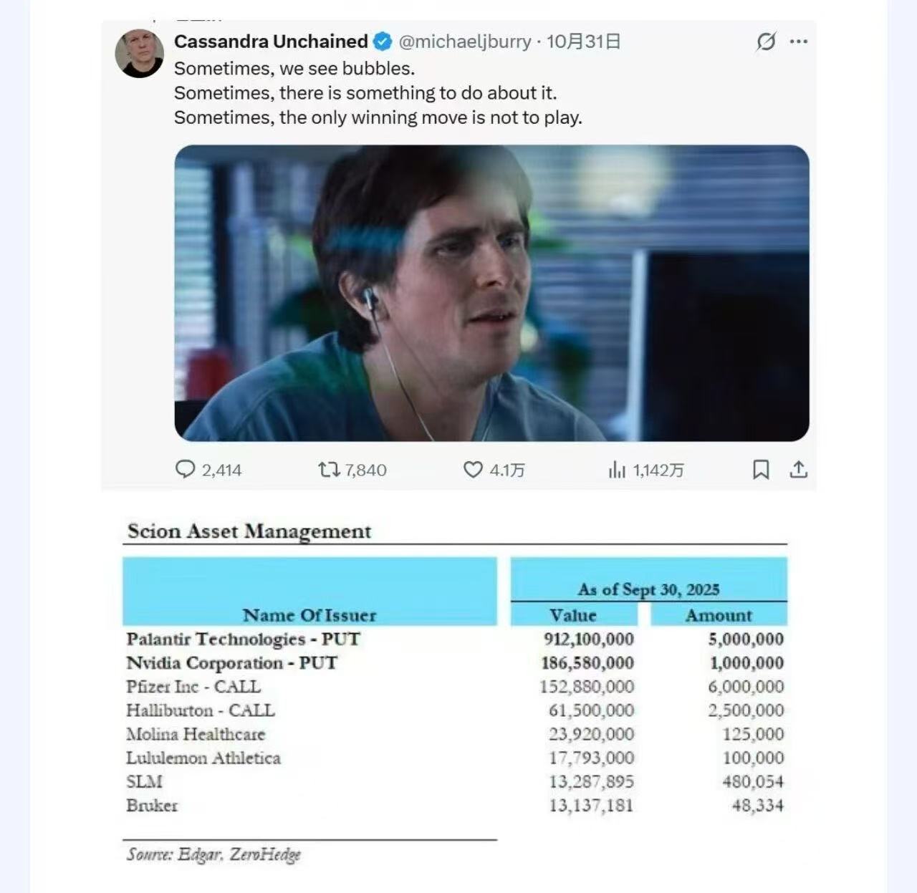Bookmark this tweet
Viewport: 917px width, 893px height.
(x=761, y=470)
